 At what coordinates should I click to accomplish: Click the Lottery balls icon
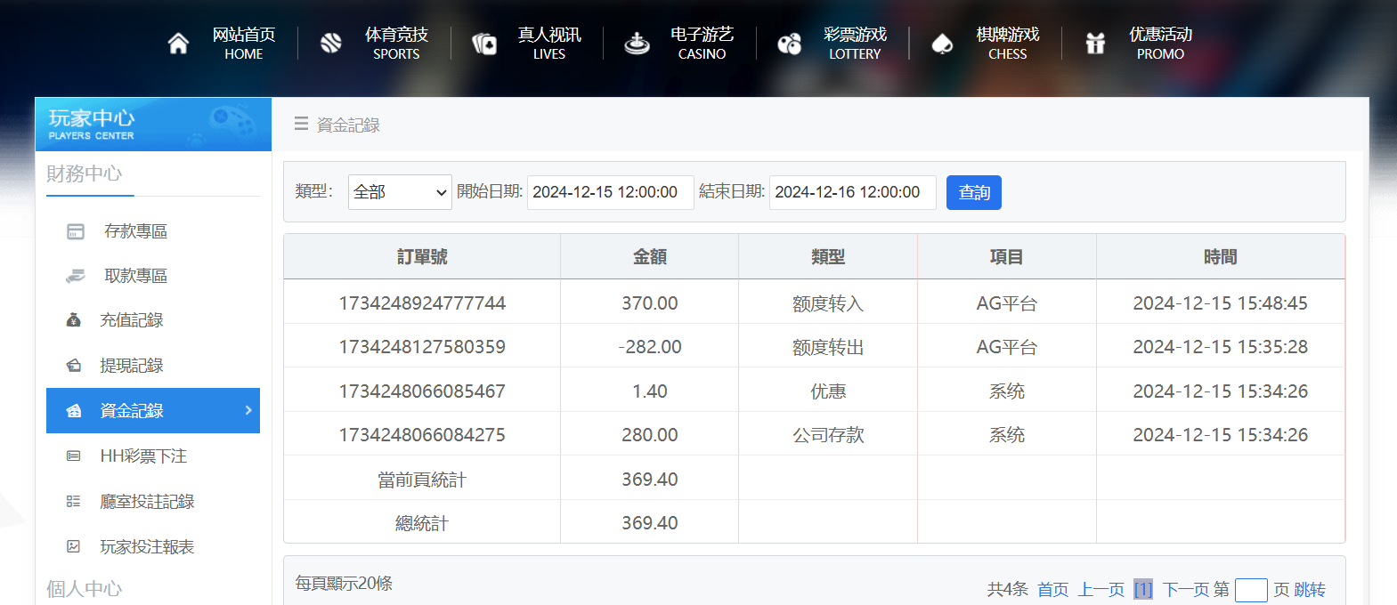point(790,44)
